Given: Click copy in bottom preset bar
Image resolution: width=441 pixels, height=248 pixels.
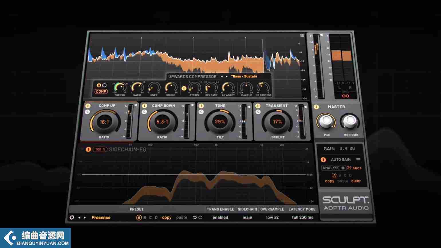Looking at the screenshot, I should (x=167, y=217).
